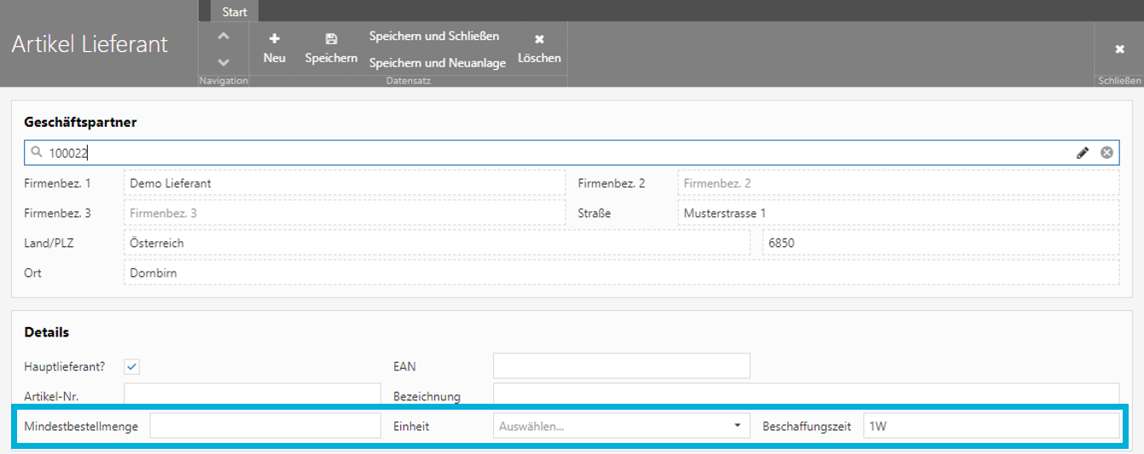1144x454 pixels.
Task: Click the empty Firmenbez. 3 field
Action: coord(345,213)
